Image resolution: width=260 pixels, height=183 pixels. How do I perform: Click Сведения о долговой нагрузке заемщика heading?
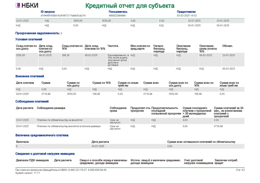pyautogui.click(x=45, y=154)
